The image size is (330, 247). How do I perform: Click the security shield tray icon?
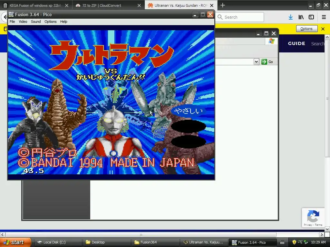294,242
